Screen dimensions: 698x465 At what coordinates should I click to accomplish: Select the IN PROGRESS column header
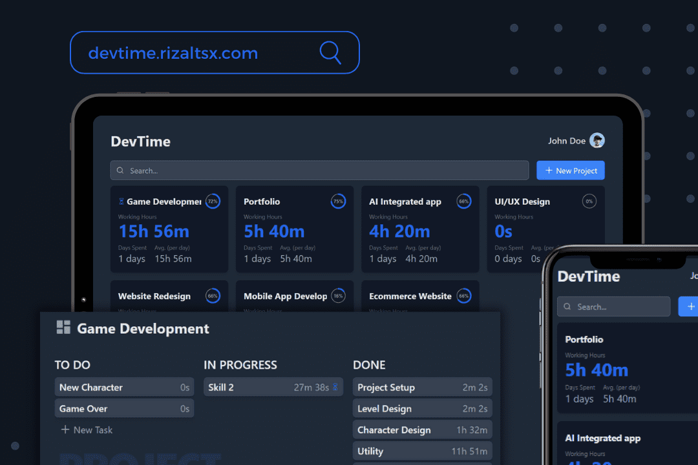coord(240,365)
